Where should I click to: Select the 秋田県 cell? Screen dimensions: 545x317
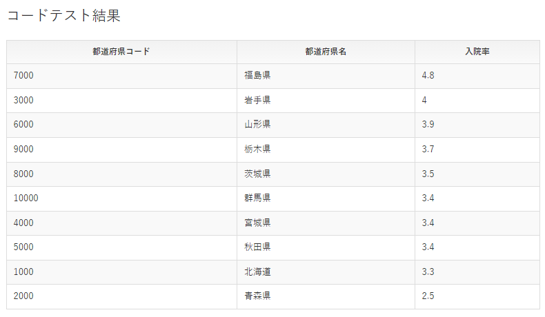(326, 247)
